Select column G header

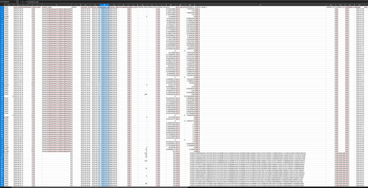tap(9, 5)
